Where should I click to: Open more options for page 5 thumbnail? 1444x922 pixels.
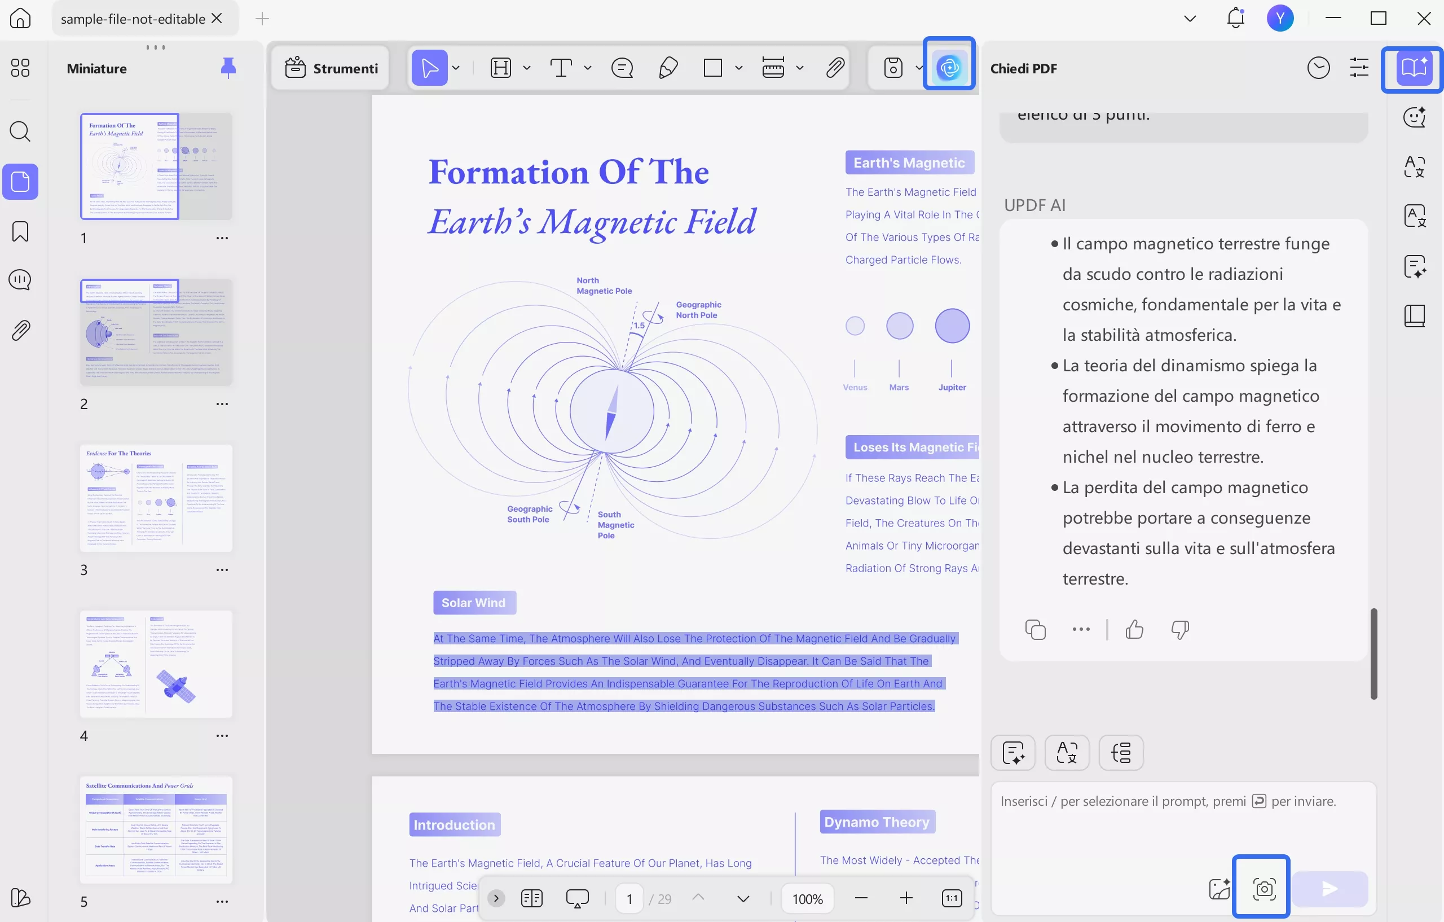(x=222, y=902)
